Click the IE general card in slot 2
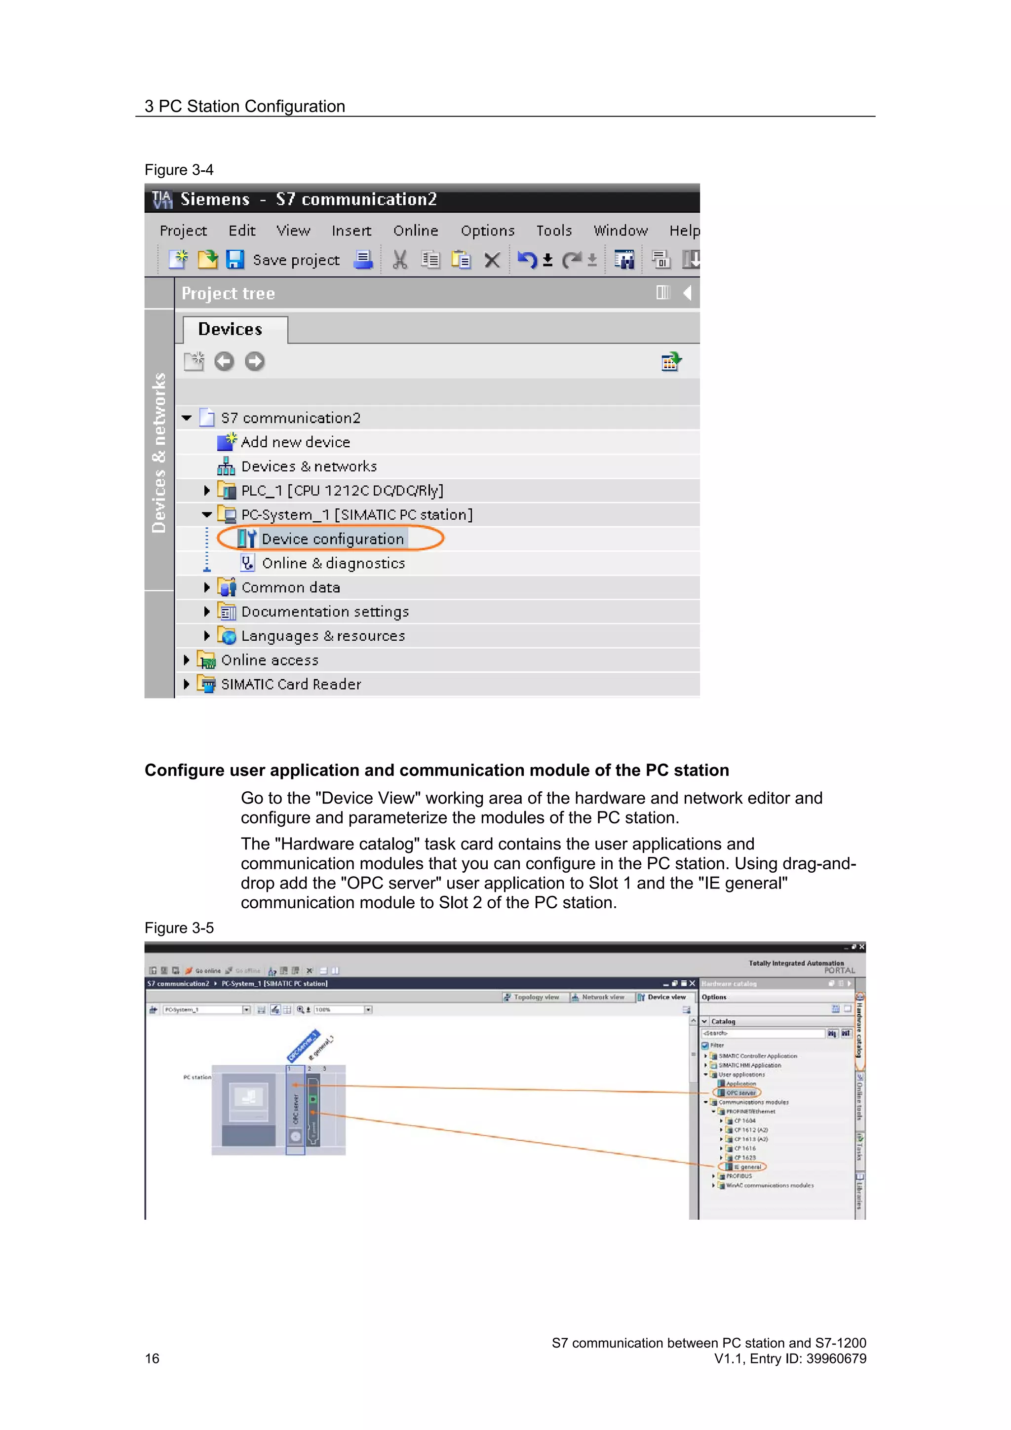This screenshot has height=1430, width=1011. (x=313, y=1110)
